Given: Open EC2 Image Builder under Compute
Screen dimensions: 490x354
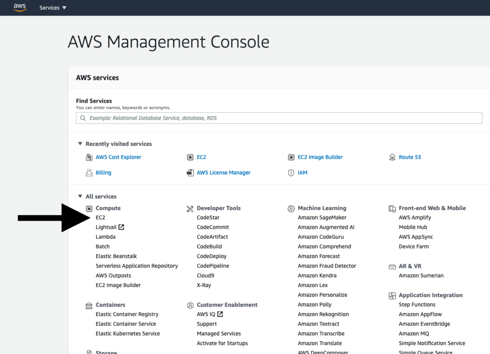Looking at the screenshot, I should tap(118, 285).
